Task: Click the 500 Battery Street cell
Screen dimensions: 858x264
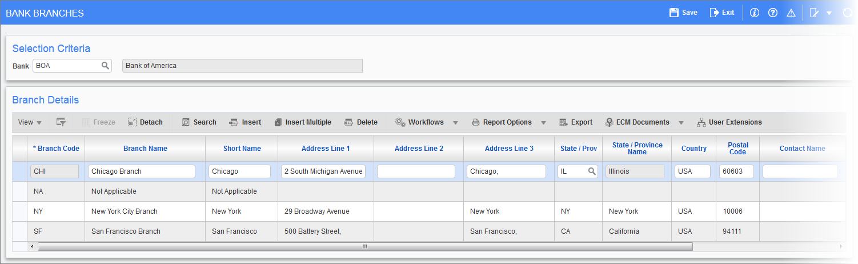Action: [x=326, y=231]
